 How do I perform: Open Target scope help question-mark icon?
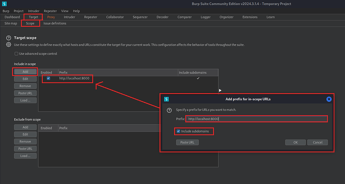pyautogui.click(x=9, y=38)
